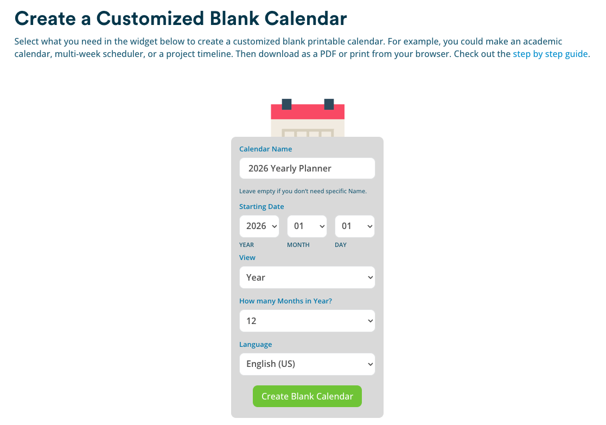Open the step by step guide link
Screen dimensions: 606x425
tap(550, 54)
